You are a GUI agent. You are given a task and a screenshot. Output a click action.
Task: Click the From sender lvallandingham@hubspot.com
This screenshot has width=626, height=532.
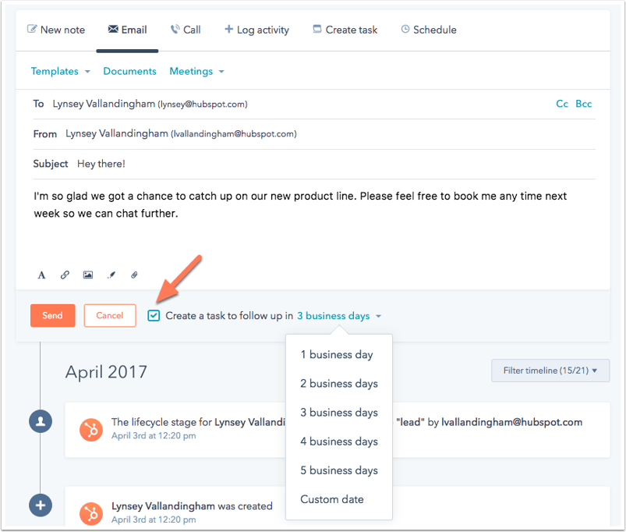click(182, 134)
